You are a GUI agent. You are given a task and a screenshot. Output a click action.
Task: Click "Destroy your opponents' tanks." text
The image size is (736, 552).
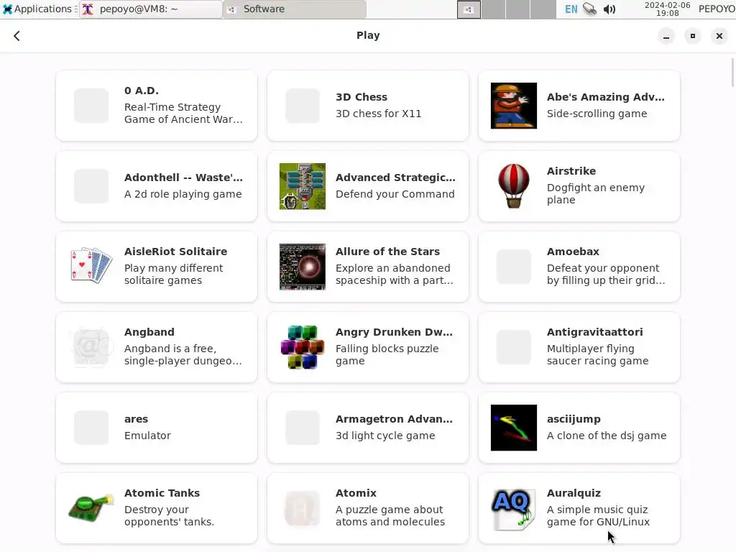tap(169, 516)
